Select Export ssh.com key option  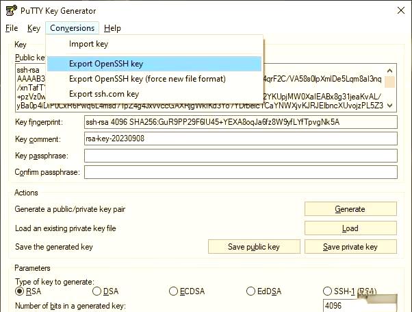[104, 94]
